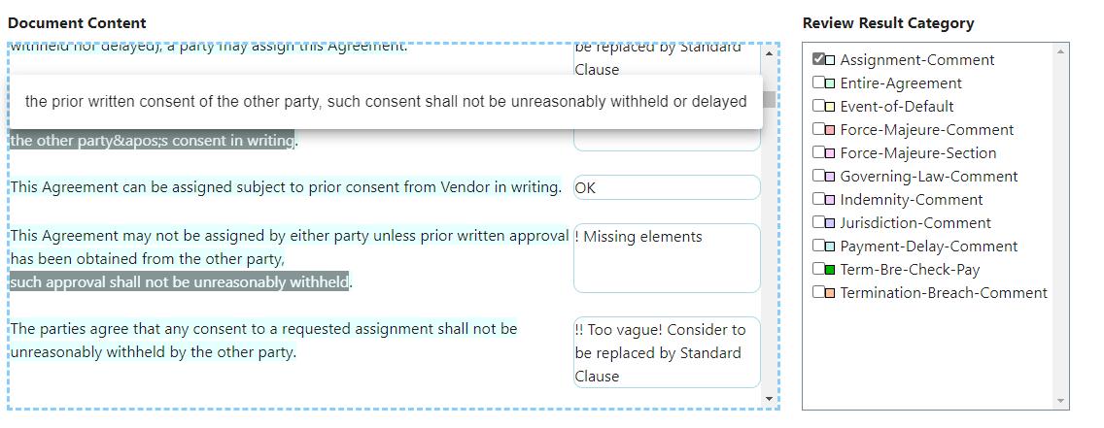Click the Payment-Delay-Comment label

coord(928,247)
